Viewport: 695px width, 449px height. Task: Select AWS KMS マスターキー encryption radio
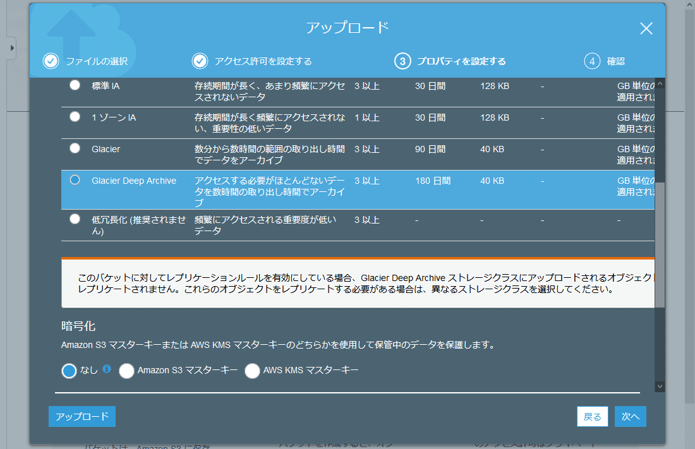[x=252, y=371]
